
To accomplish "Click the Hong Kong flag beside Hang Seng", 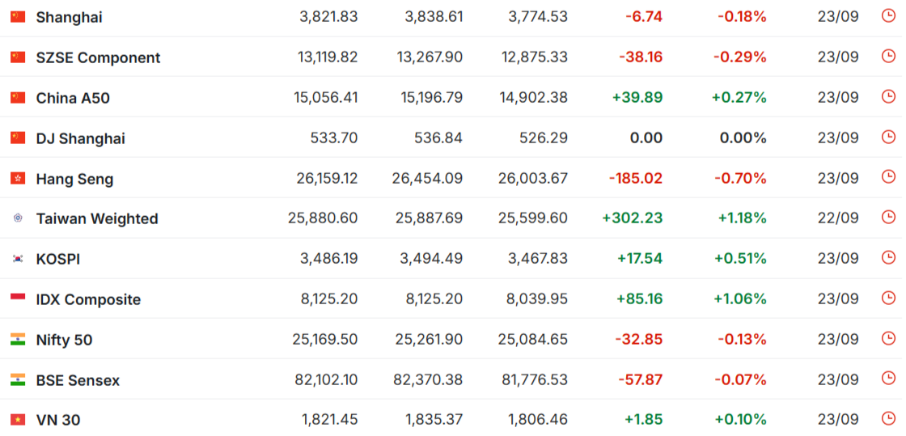I will pyautogui.click(x=18, y=179).
